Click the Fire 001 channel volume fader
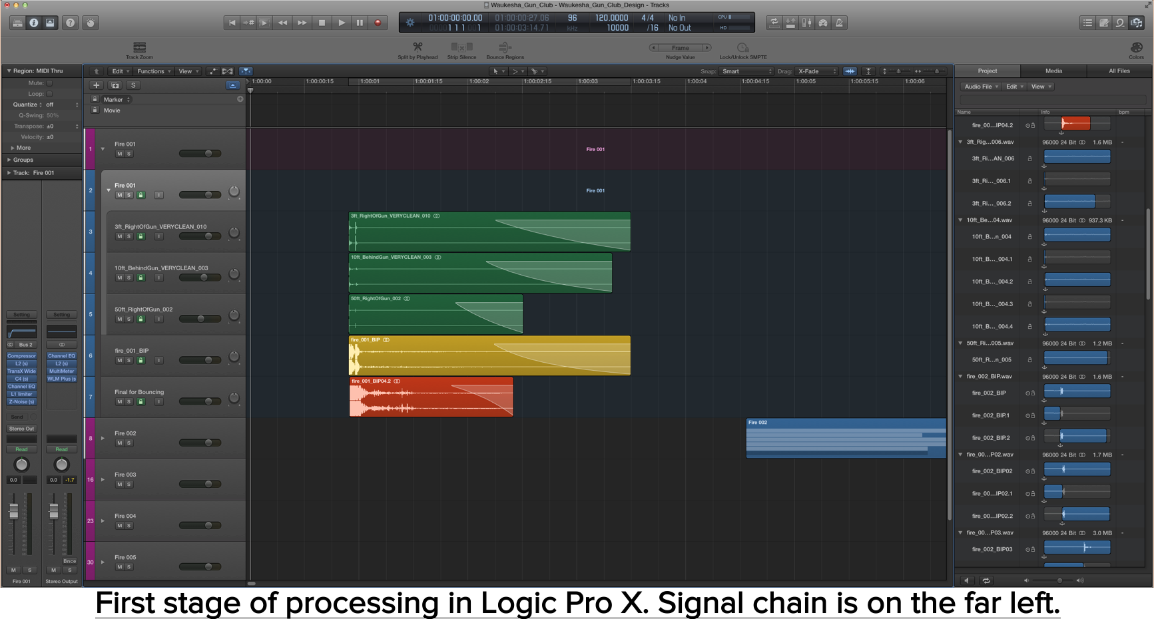 (13, 512)
